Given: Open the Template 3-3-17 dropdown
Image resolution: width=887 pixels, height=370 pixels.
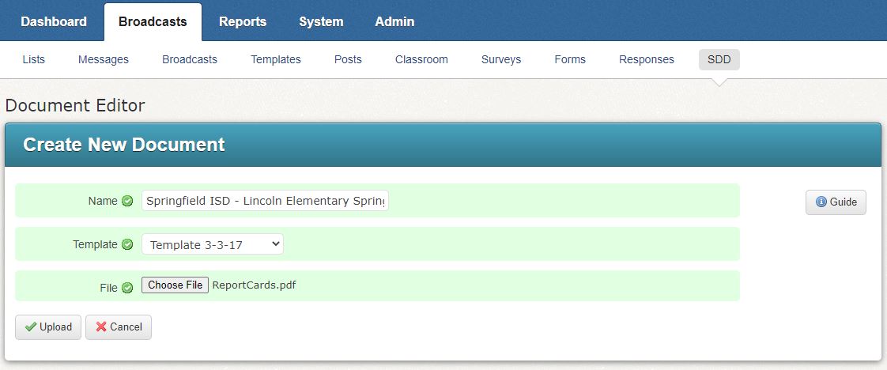Looking at the screenshot, I should (x=213, y=245).
